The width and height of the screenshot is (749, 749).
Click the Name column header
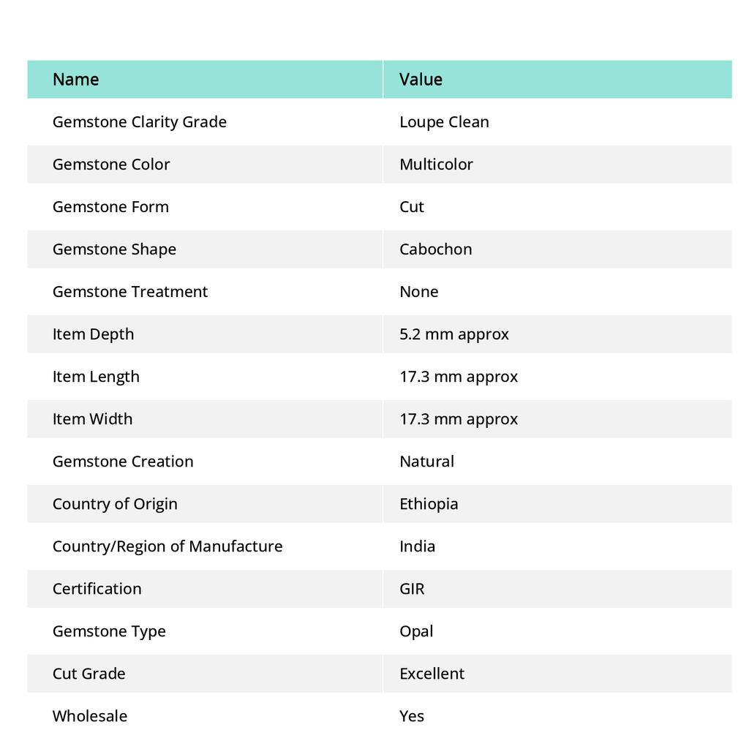click(x=75, y=79)
